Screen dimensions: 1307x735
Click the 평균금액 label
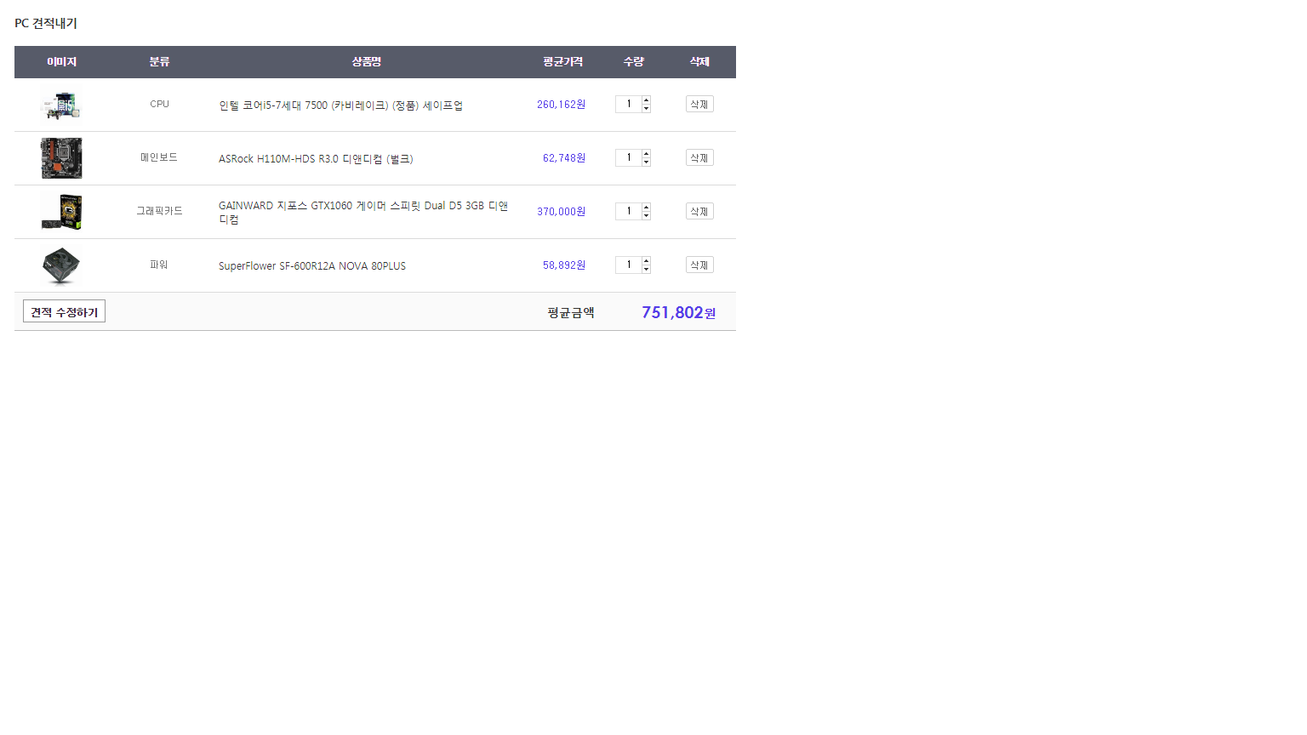pos(571,313)
